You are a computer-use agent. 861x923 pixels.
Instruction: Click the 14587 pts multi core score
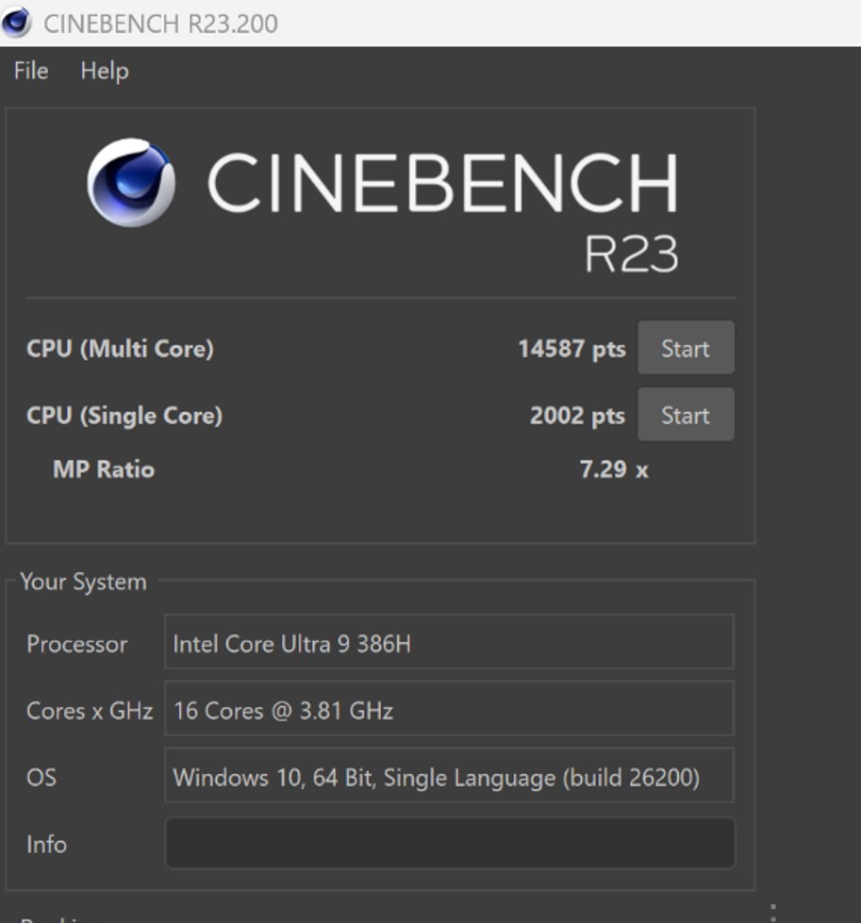coord(571,349)
